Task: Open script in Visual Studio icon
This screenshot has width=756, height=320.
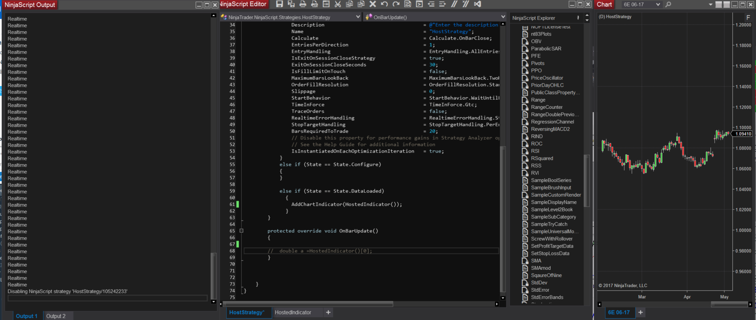Action: (477, 4)
